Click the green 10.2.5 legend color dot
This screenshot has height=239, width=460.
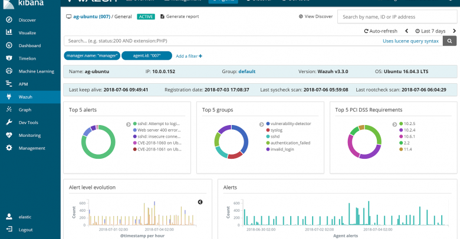401,125
